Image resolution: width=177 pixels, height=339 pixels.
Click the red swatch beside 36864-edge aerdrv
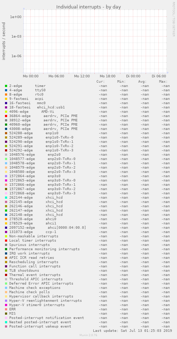click(6, 116)
